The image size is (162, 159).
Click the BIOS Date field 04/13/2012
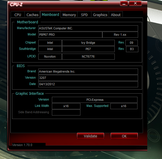click(88, 84)
